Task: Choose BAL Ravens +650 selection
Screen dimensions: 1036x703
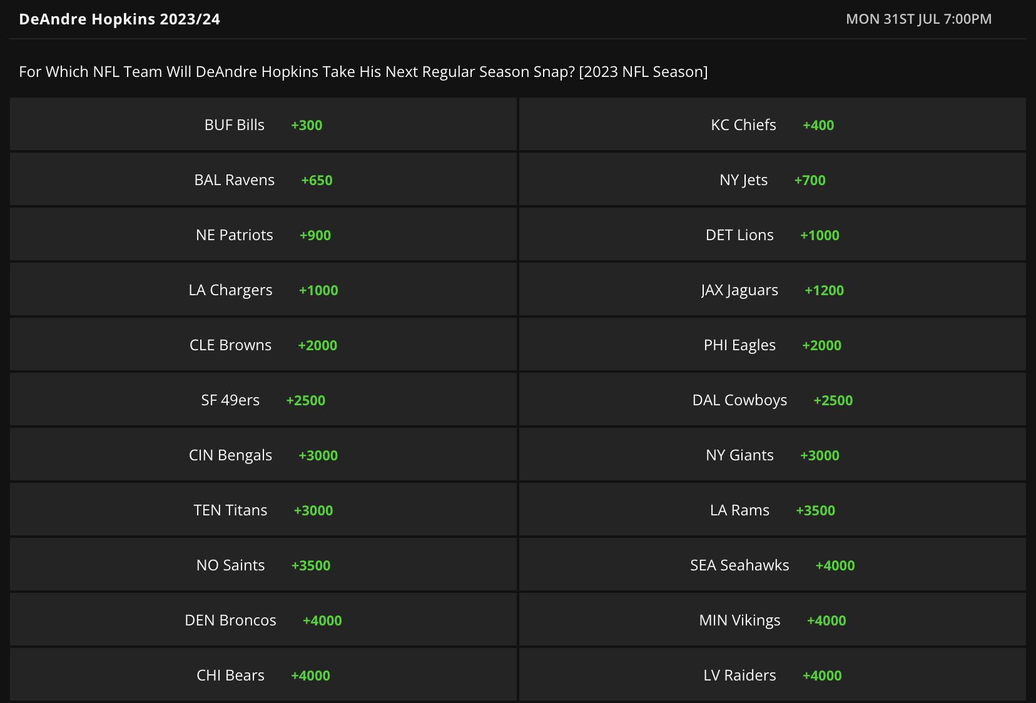Action: click(x=263, y=180)
